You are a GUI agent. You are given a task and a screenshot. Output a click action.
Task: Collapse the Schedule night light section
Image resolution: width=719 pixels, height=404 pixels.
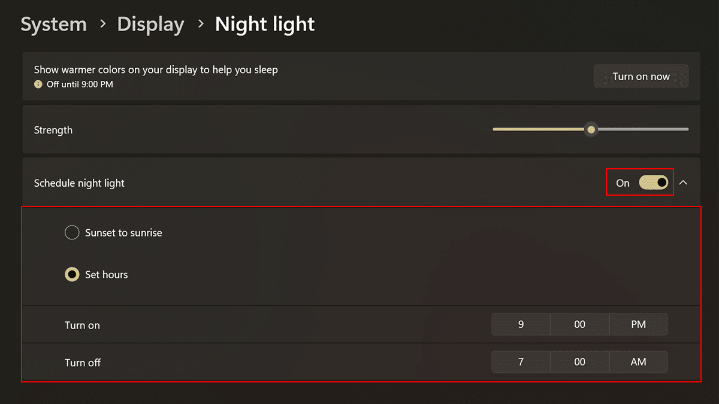683,183
